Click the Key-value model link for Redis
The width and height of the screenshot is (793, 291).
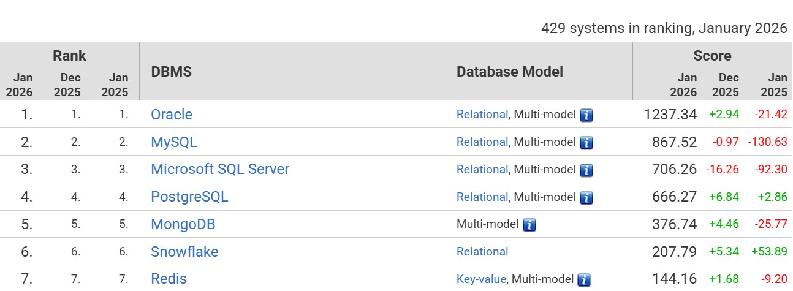[481, 279]
